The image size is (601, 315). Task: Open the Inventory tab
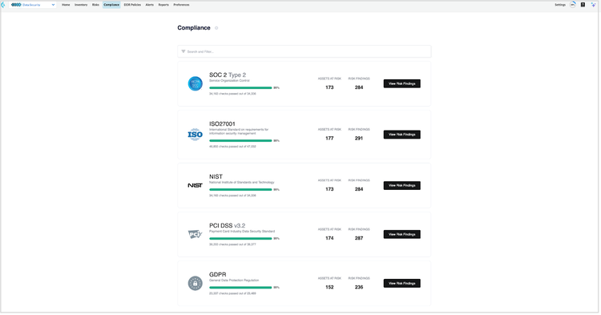pos(81,5)
